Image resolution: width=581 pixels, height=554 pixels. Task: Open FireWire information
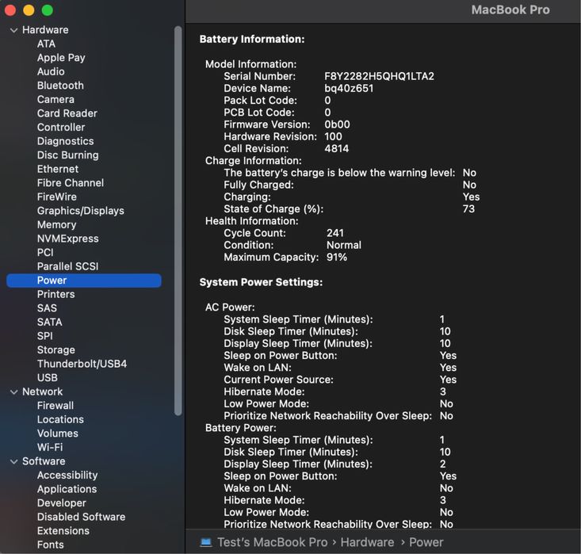tap(57, 197)
